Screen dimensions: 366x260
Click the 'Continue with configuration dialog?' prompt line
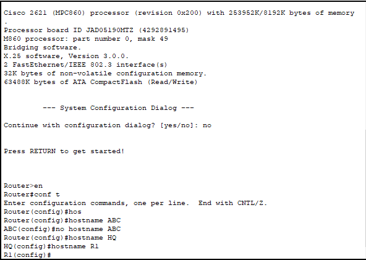point(108,125)
